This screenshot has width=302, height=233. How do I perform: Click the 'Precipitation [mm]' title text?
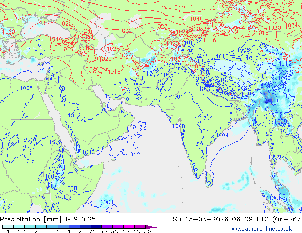tap(31, 219)
